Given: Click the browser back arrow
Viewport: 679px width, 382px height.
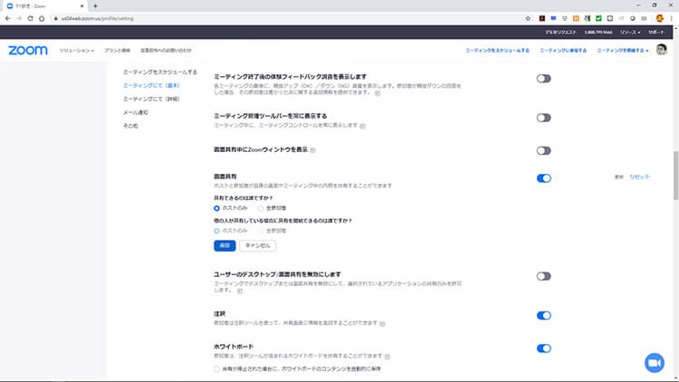Looking at the screenshot, I should [x=9, y=18].
